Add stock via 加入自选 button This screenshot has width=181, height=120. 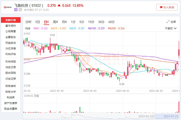[167, 7]
